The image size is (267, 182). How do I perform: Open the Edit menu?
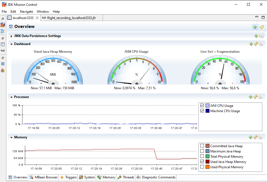[x=13, y=12]
